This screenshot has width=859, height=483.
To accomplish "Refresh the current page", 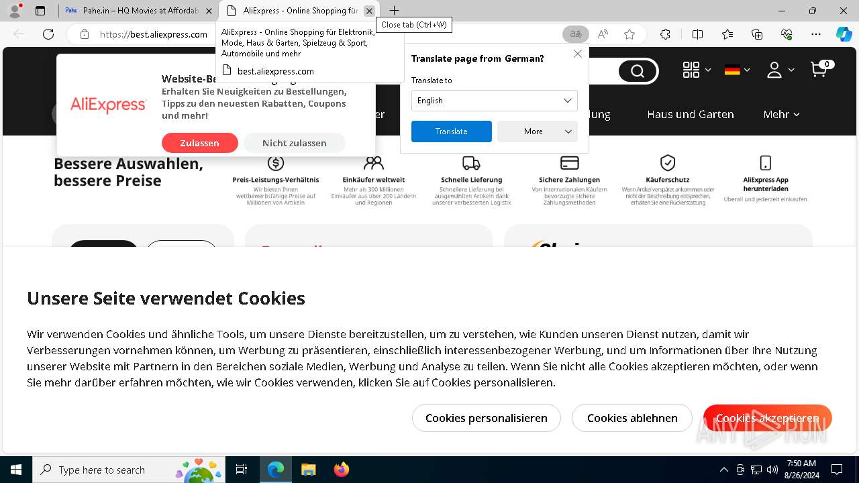I will click(48, 34).
